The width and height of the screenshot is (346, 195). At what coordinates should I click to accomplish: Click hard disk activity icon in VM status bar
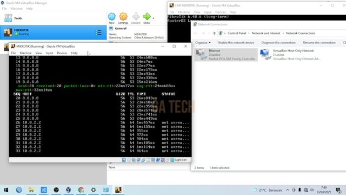pos(124,160)
